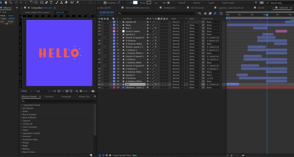Select the Rectangle shape tool
The height and width of the screenshot is (157, 294).
click(42, 3)
